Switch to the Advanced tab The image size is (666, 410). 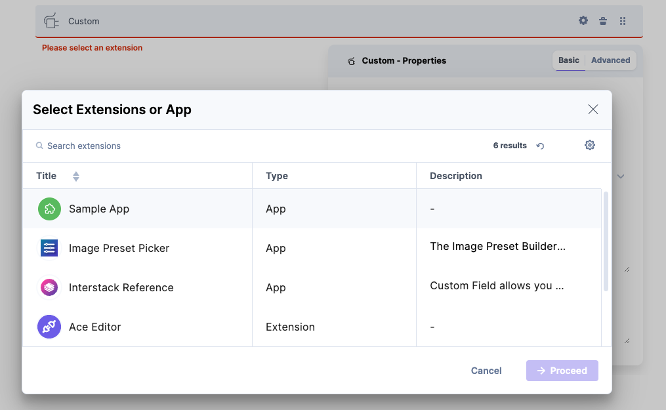pyautogui.click(x=610, y=60)
